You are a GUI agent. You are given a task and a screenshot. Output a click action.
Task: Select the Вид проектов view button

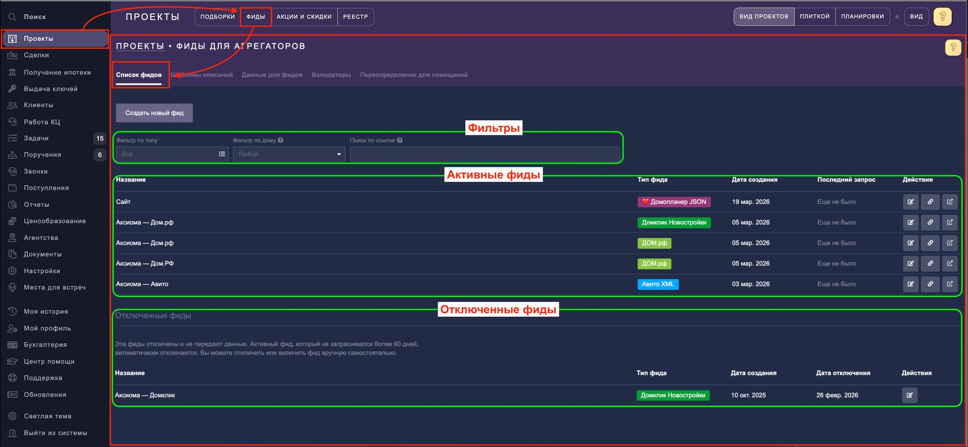click(x=764, y=17)
